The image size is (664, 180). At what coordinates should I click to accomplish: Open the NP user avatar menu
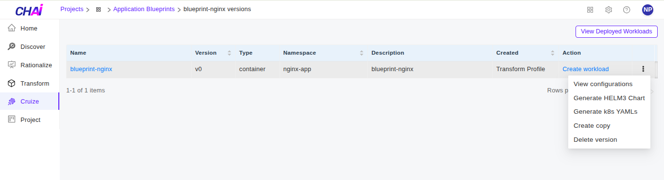point(647,10)
